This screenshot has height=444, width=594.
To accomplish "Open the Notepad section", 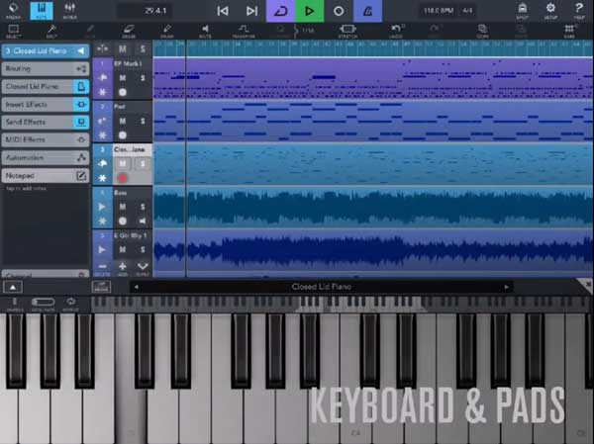I will pos(46,175).
